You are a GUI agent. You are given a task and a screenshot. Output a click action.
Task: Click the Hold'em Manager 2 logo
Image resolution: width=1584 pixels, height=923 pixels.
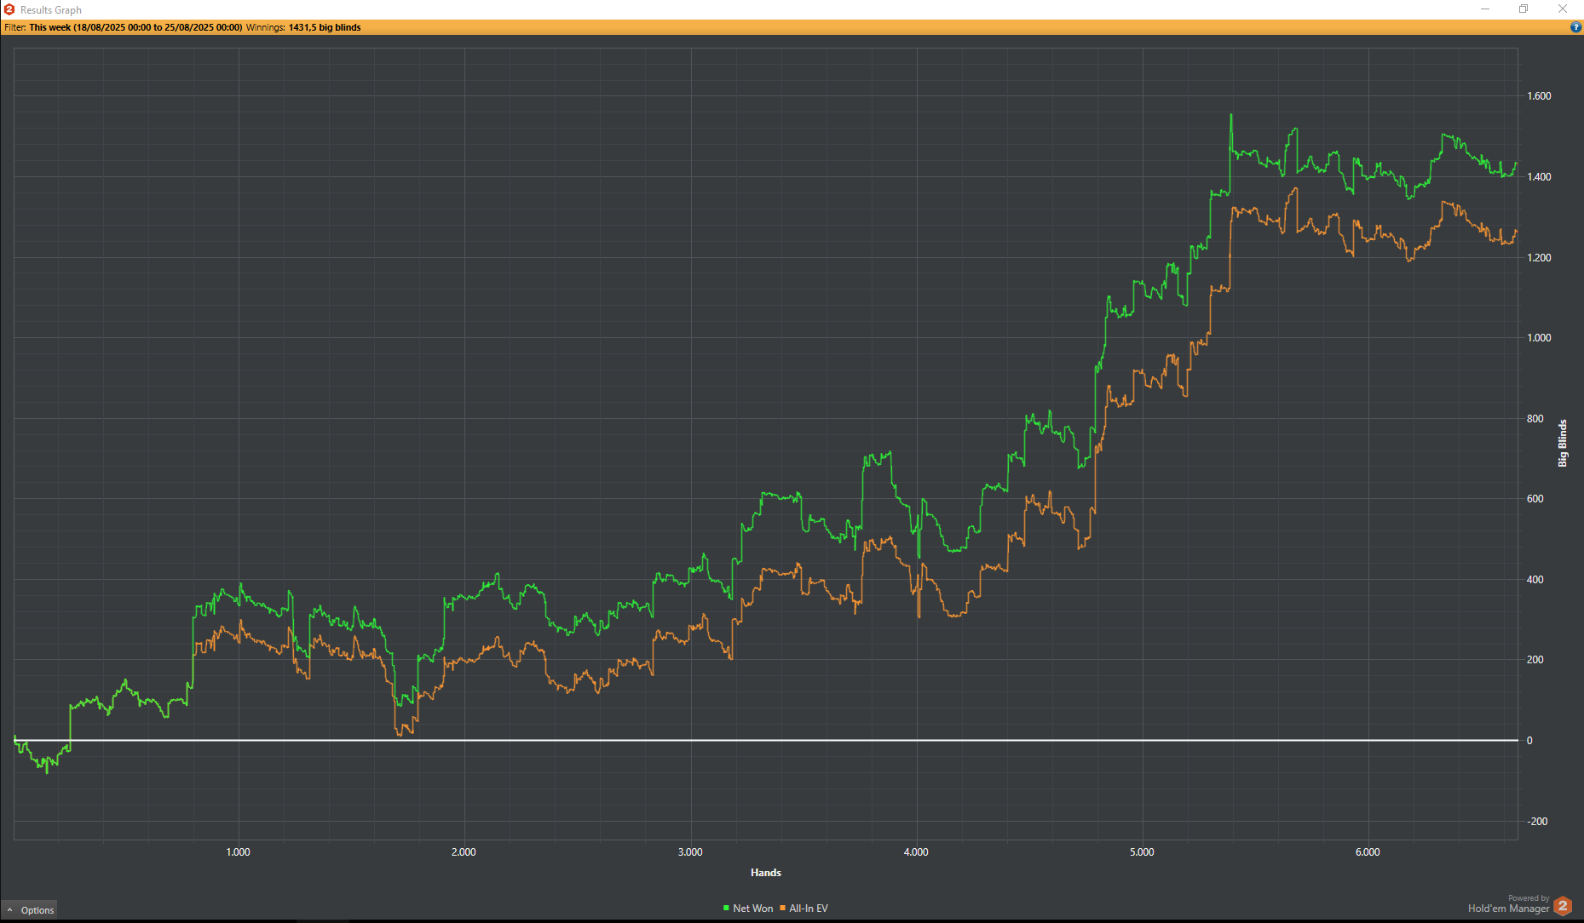(x=1563, y=906)
